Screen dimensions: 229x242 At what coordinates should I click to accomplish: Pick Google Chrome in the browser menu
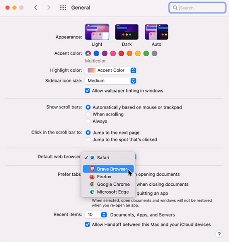tap(108, 184)
